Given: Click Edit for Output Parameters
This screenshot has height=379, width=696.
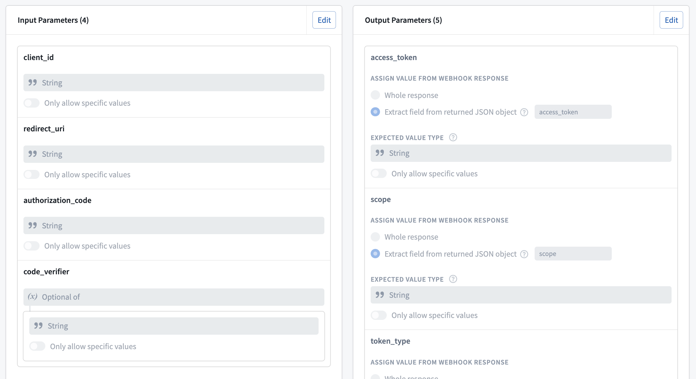Looking at the screenshot, I should (671, 20).
